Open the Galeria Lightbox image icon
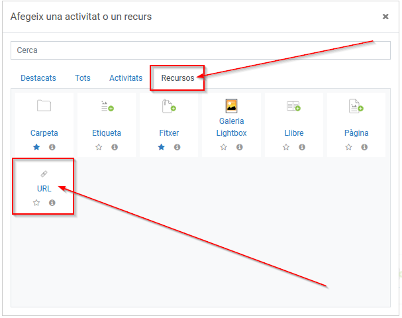This screenshot has height=318, width=402. 231,105
